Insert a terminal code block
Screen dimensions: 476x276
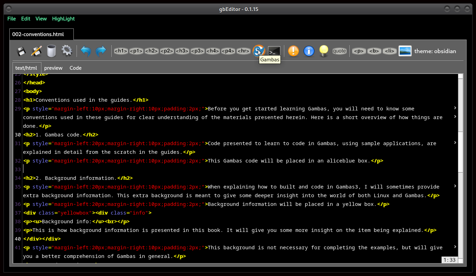(274, 51)
